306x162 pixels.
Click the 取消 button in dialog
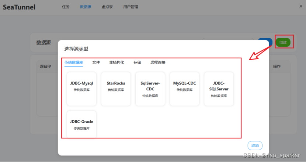(x=255, y=146)
